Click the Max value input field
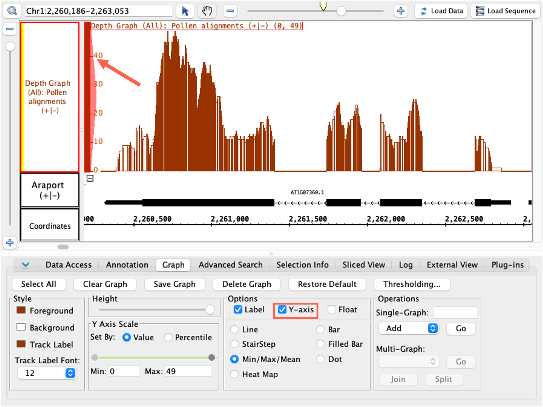This screenshot has width=543, height=407. tap(188, 371)
